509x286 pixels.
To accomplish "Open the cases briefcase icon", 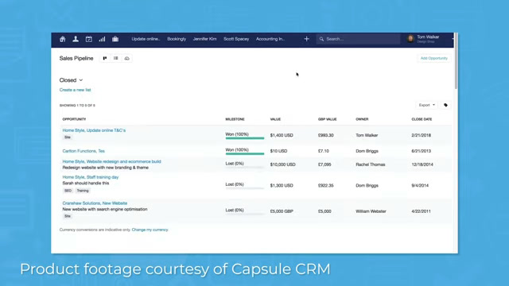I will (115, 39).
